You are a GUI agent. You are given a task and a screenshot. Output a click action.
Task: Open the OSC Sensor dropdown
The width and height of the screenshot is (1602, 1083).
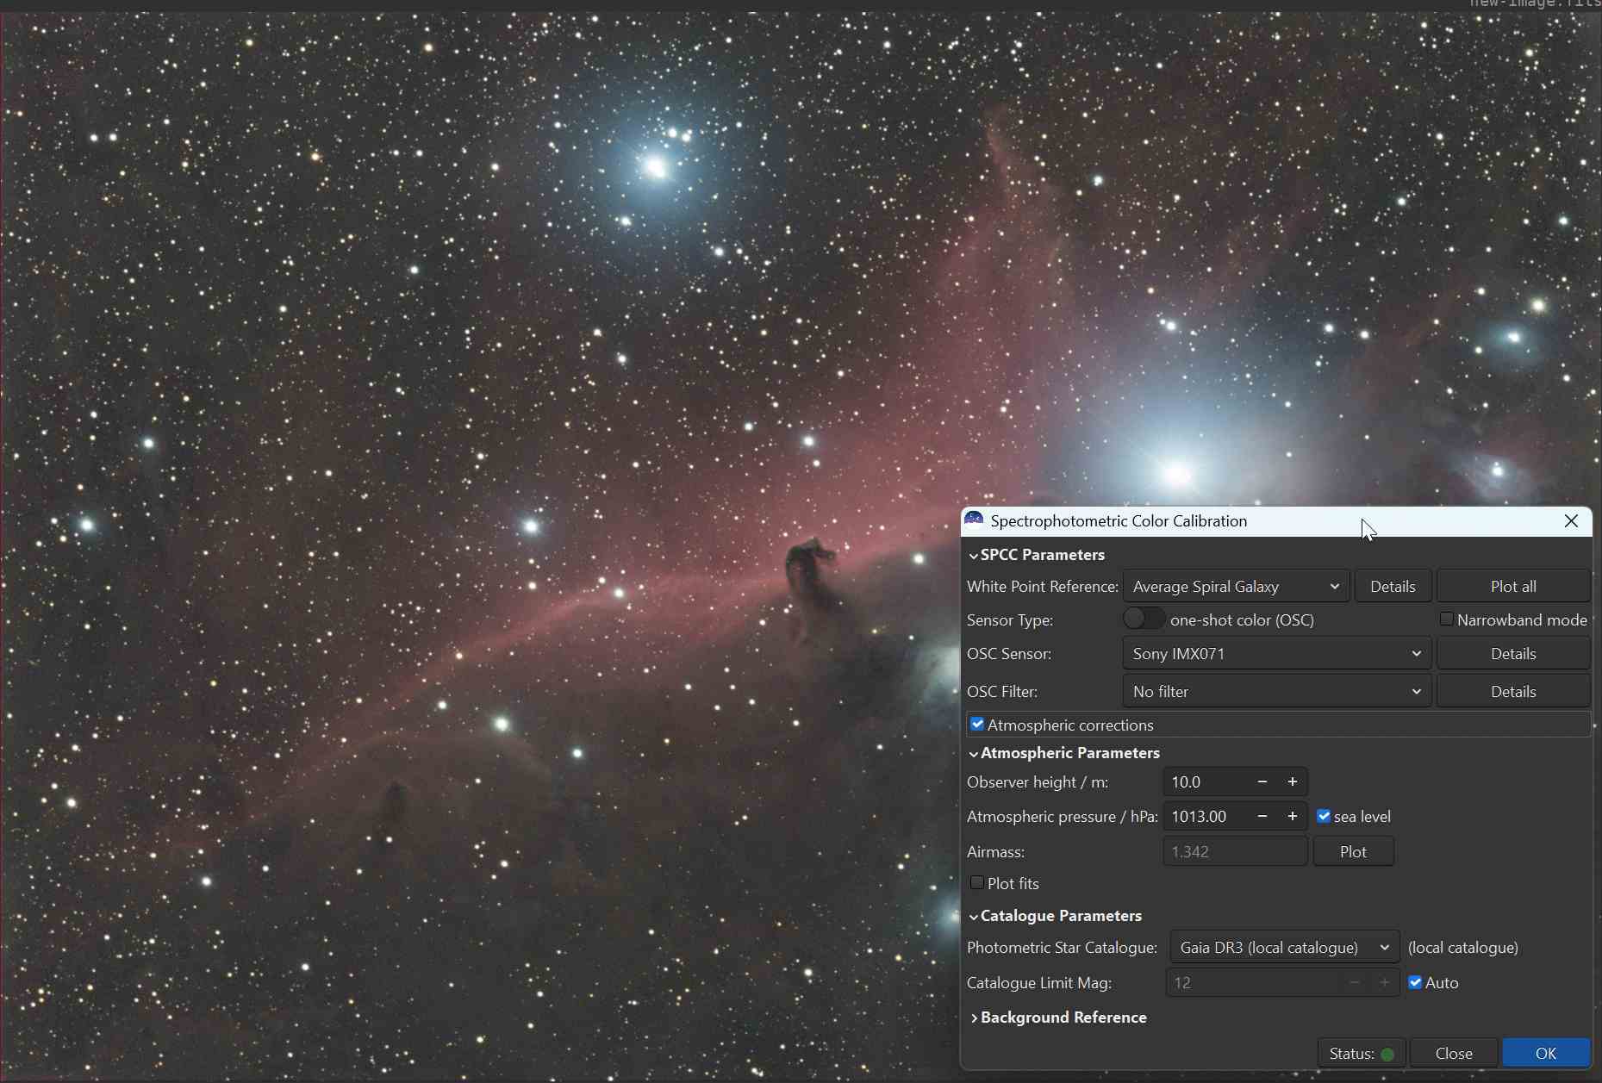click(1276, 654)
